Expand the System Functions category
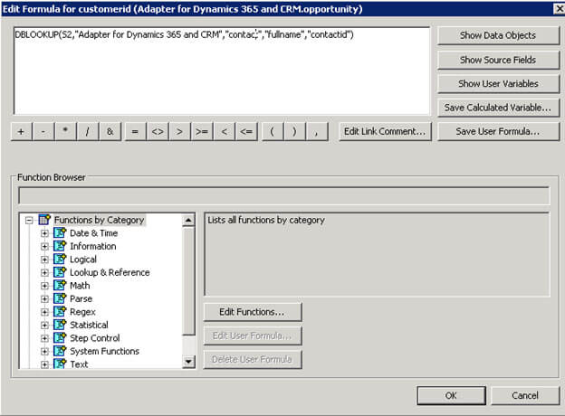This screenshot has width=565, height=416. 44,352
